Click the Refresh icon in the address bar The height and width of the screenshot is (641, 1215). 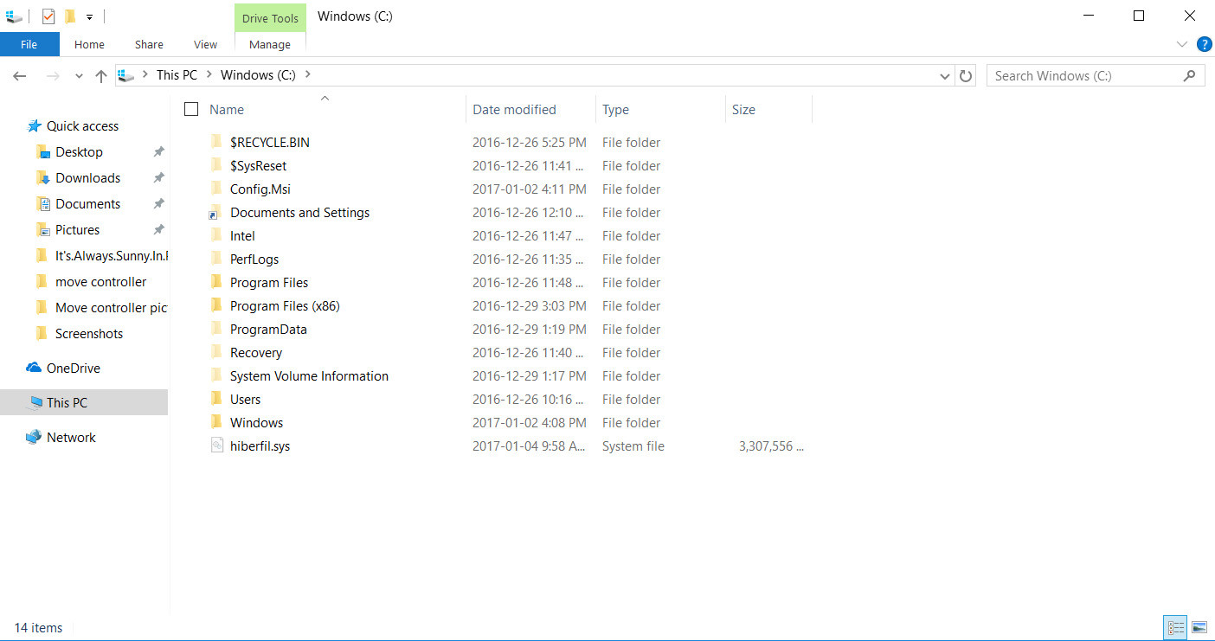click(967, 75)
